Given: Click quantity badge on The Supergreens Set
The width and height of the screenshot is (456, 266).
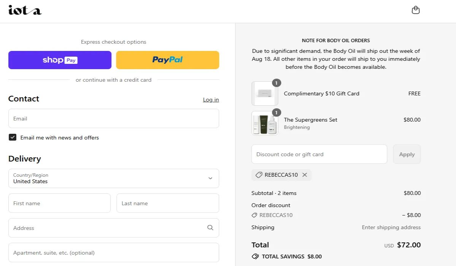Looking at the screenshot, I should click(x=277, y=112).
